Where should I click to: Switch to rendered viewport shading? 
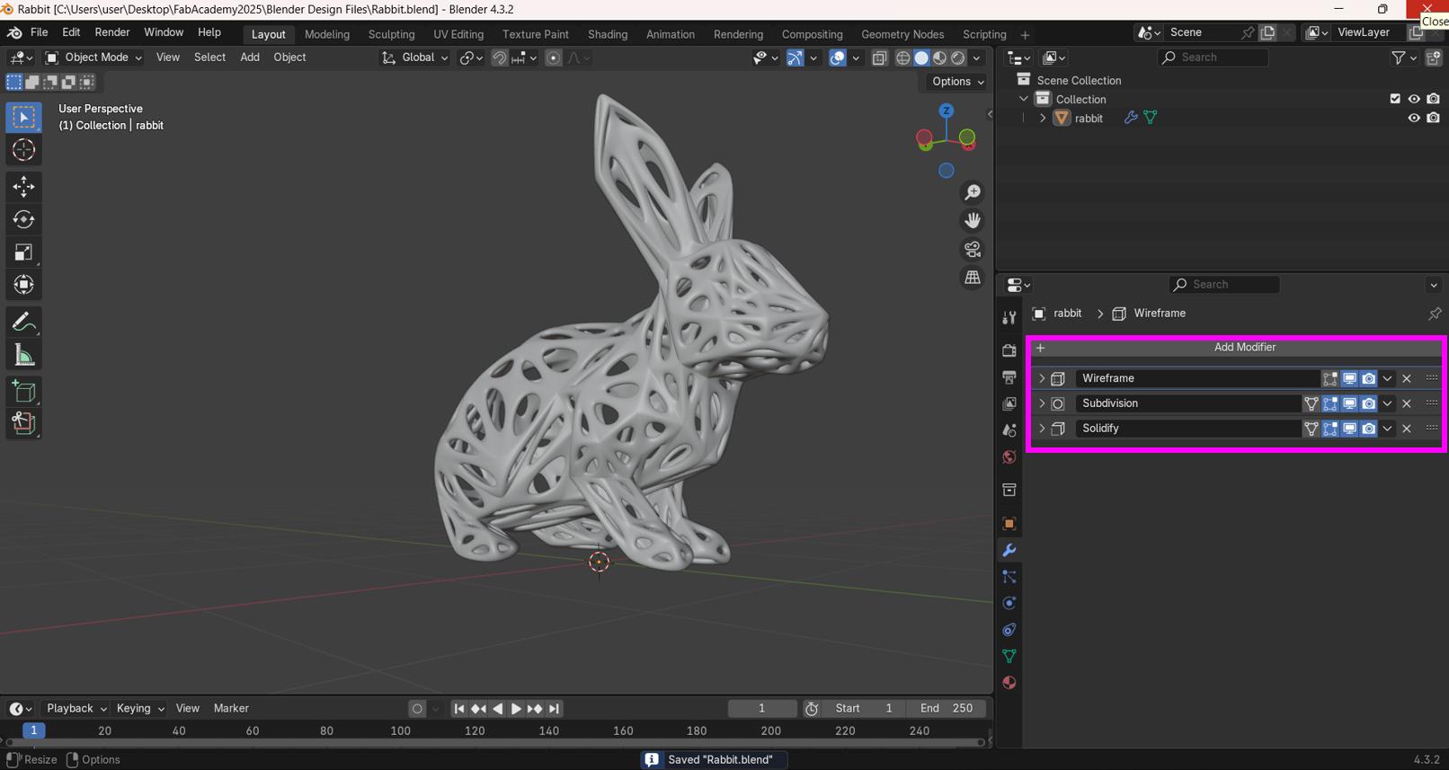(x=958, y=58)
